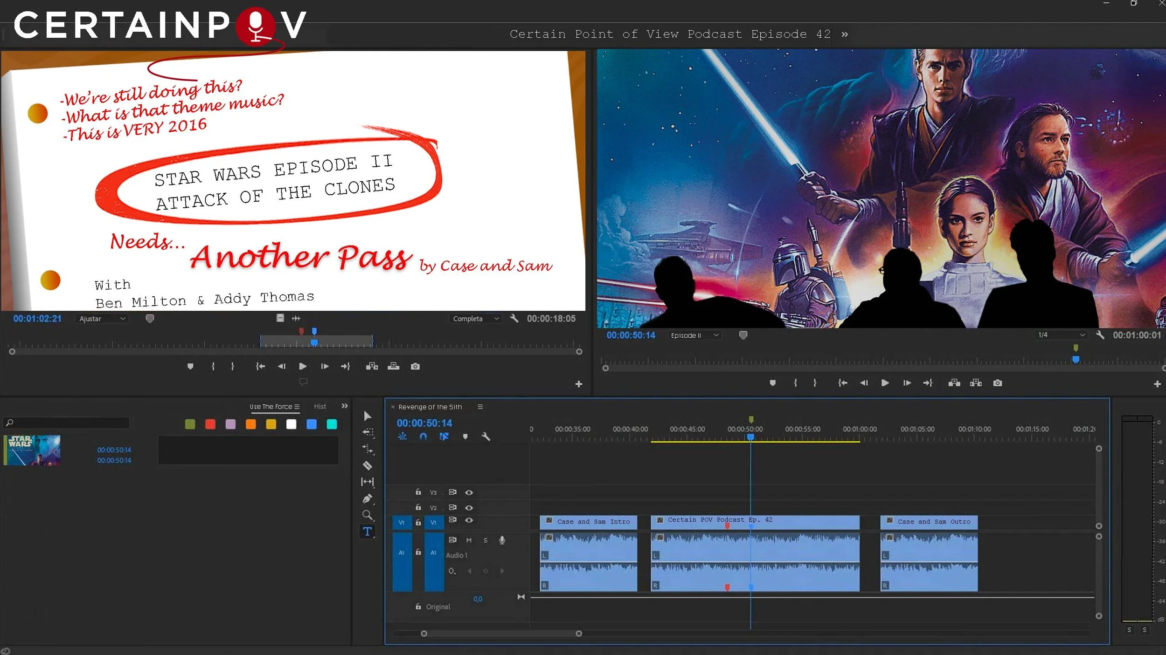Image resolution: width=1166 pixels, height=655 pixels.
Task: Click Extract button in the Program monitor
Action: pos(976,383)
